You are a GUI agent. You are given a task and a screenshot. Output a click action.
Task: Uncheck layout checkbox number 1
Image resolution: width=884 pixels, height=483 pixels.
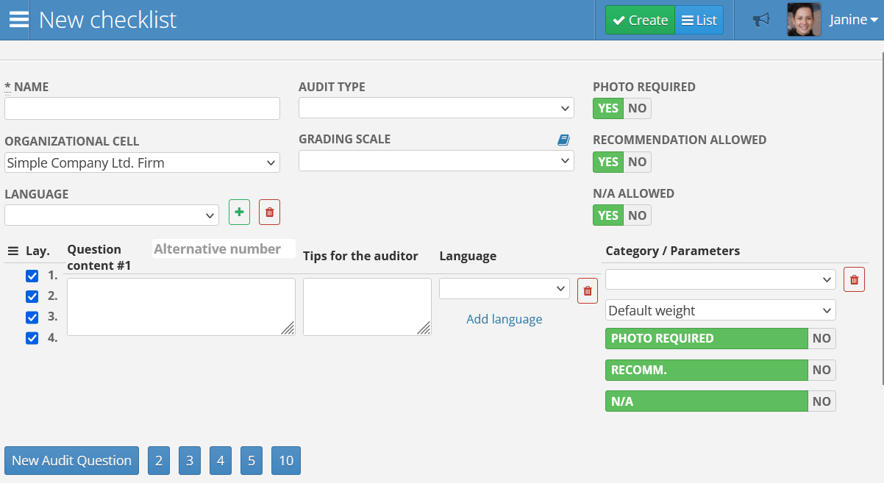32,276
